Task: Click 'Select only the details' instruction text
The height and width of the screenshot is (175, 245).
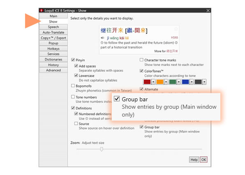Action: click(x=102, y=18)
